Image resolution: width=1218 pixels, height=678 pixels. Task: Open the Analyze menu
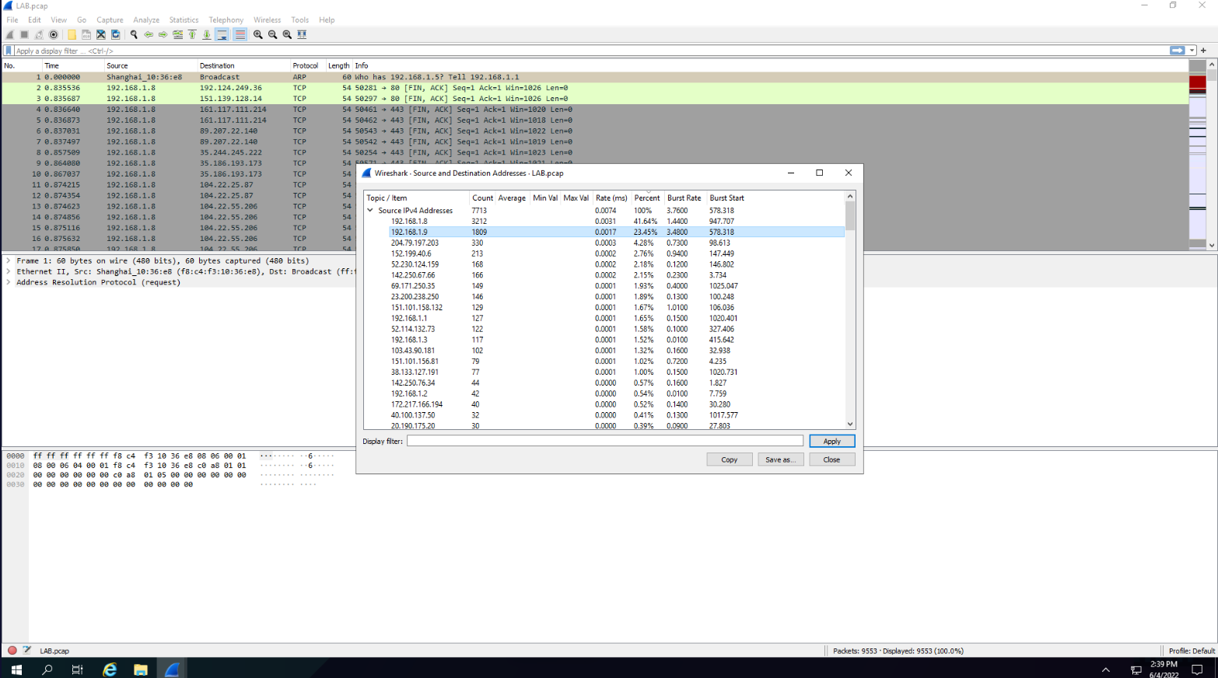(146, 20)
